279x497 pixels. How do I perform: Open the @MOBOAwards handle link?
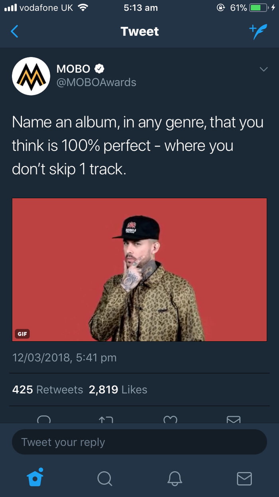pos(96,82)
